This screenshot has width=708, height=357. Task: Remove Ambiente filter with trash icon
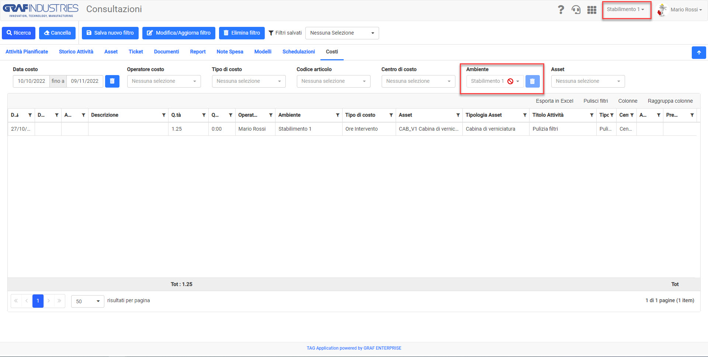tap(532, 81)
